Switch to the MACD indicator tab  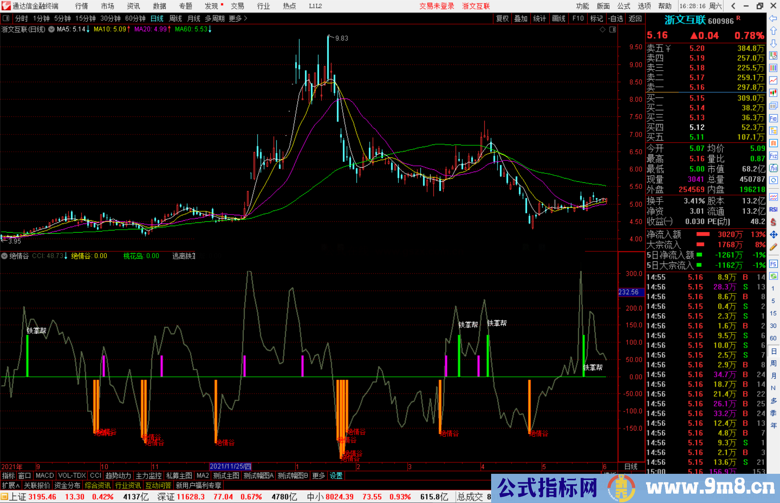[45, 476]
